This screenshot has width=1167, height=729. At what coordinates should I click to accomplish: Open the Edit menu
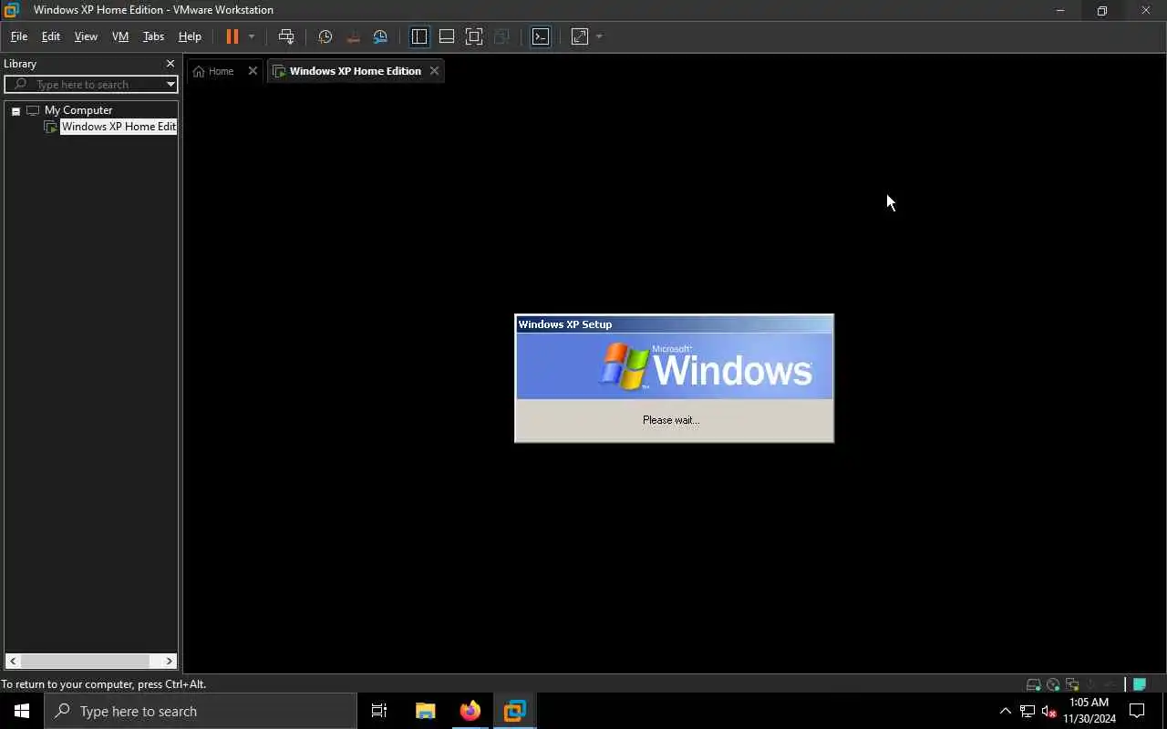point(50,36)
